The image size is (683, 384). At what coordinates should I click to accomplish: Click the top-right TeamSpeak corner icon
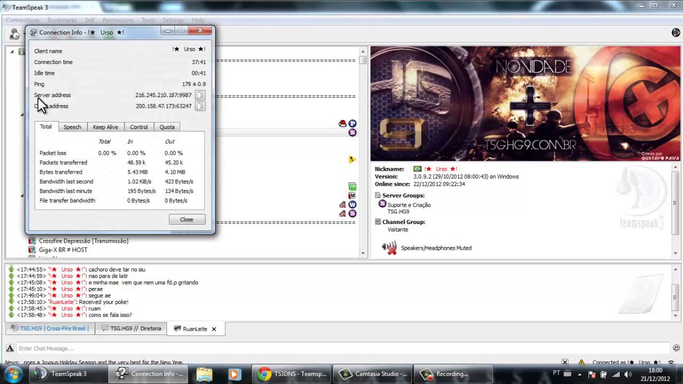(676, 33)
